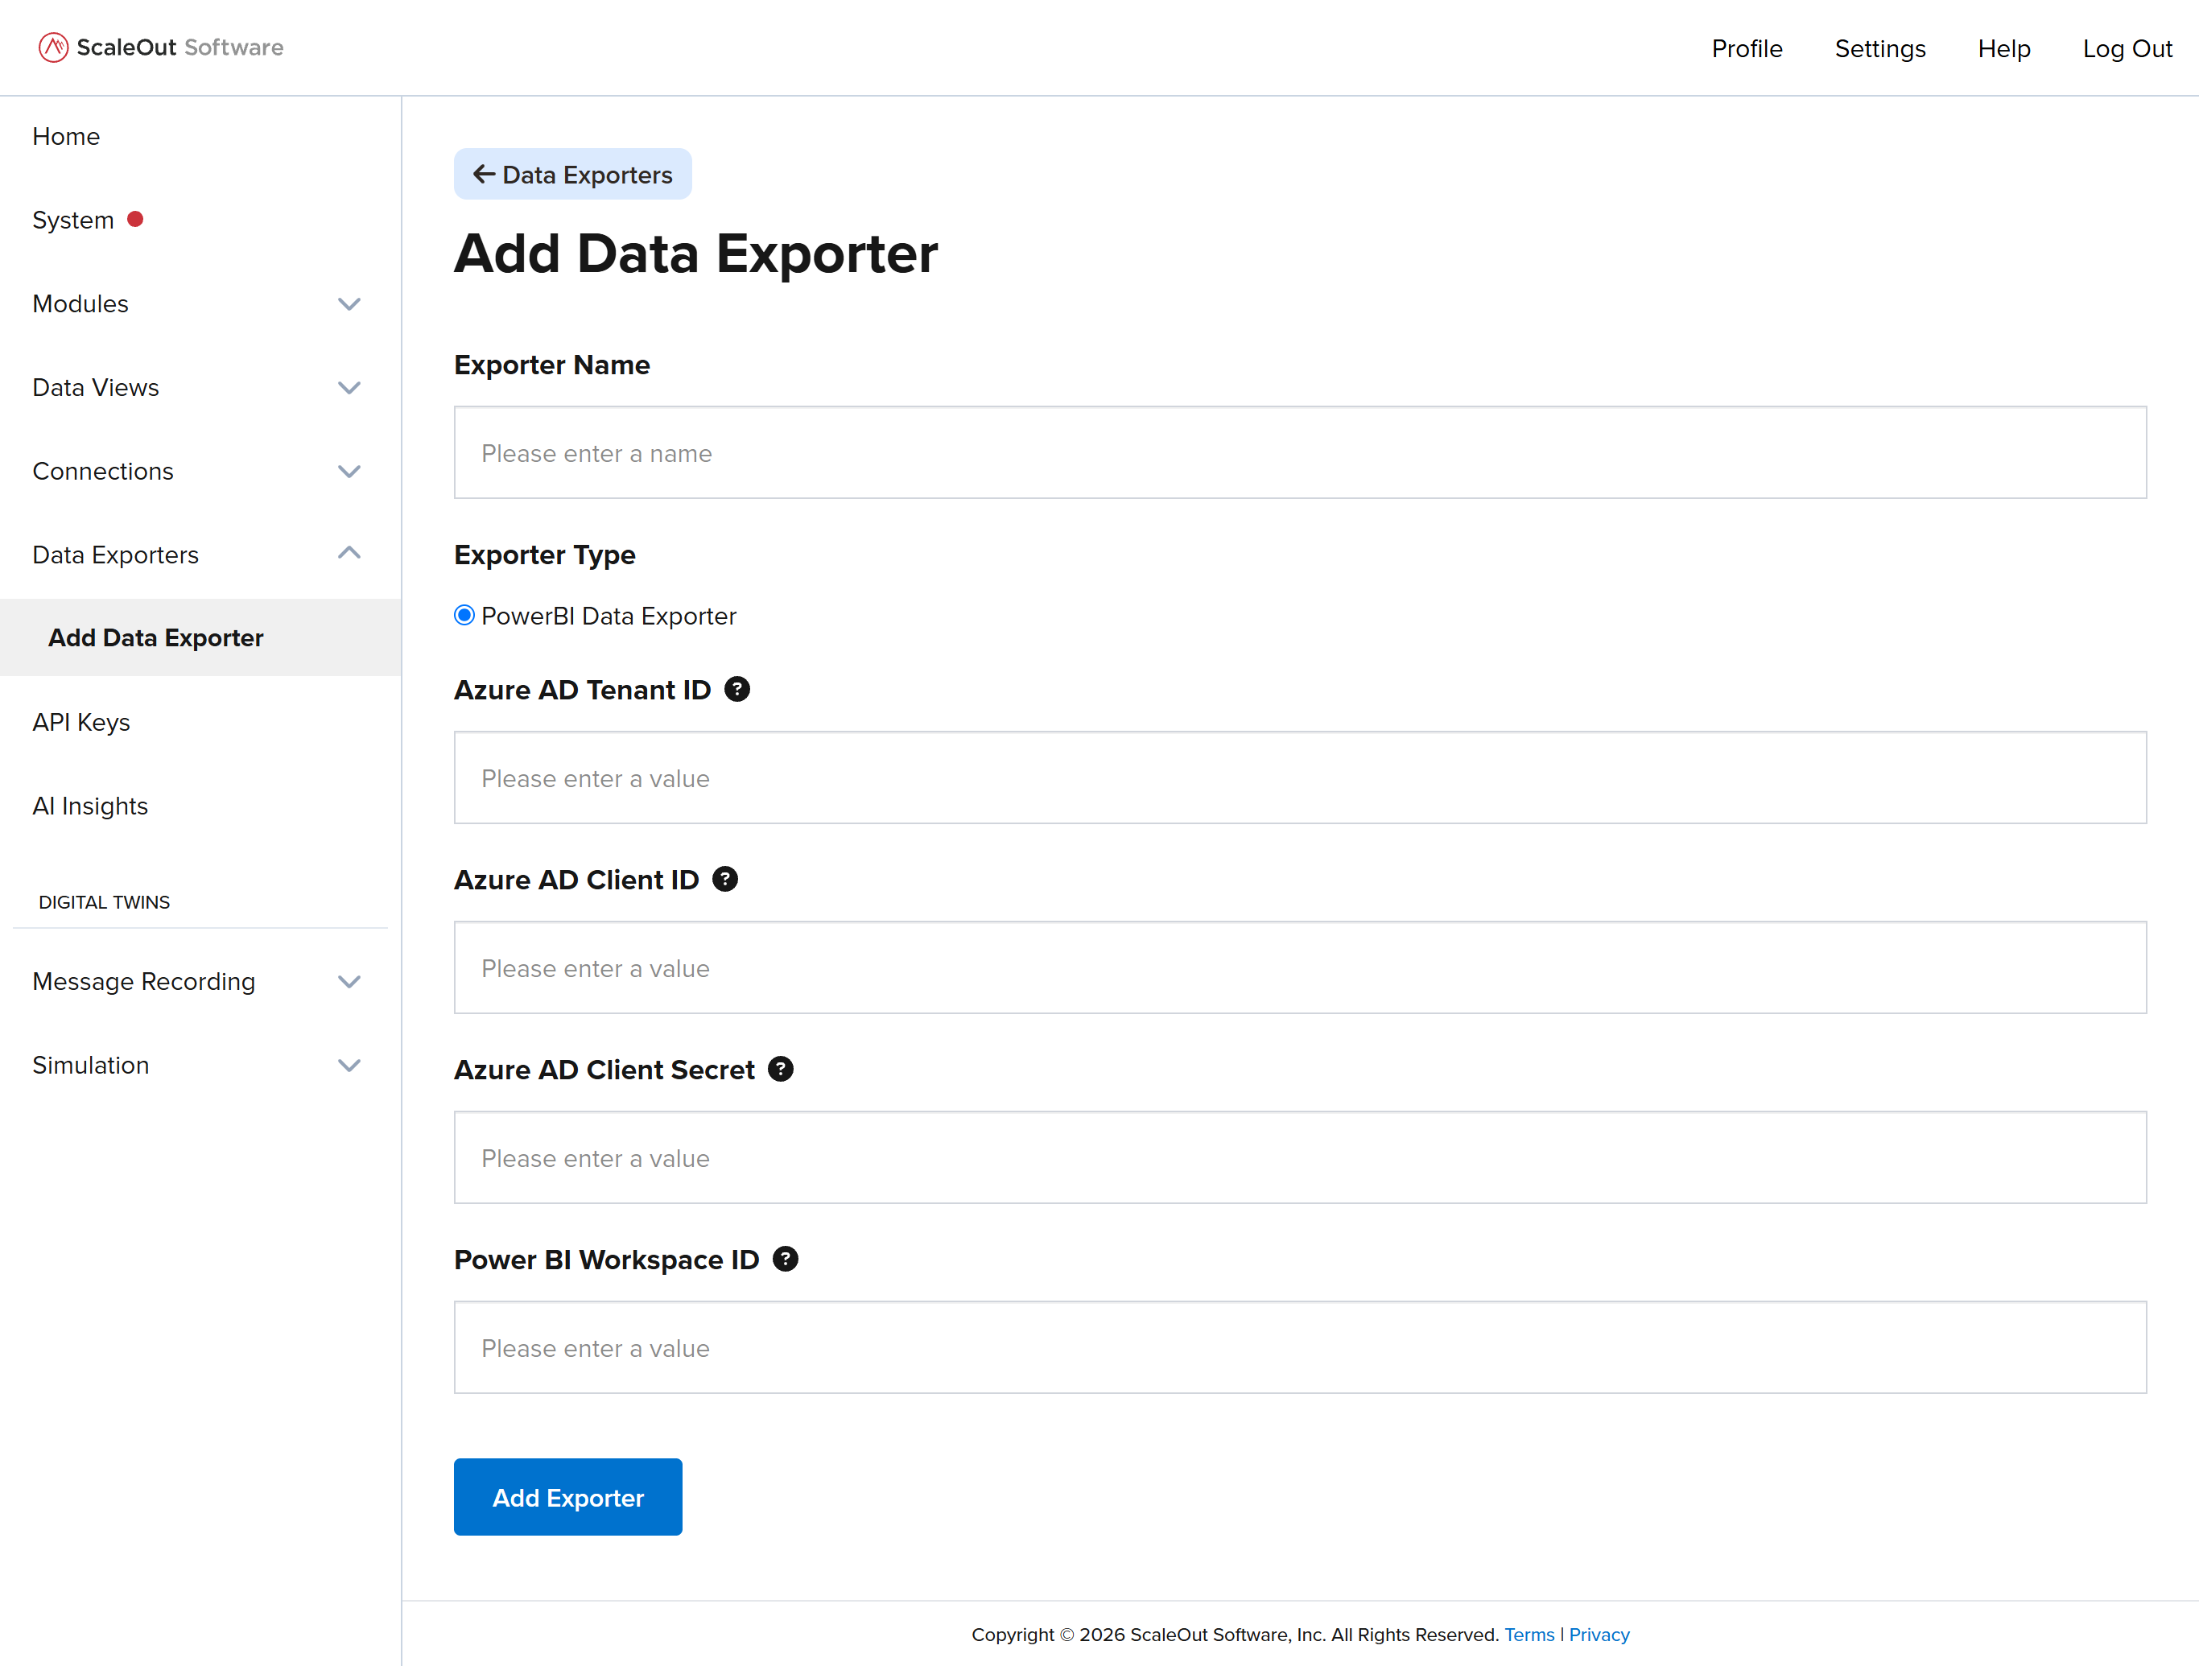Image resolution: width=2199 pixels, height=1666 pixels.
Task: Expand the Simulation chevron
Action: 349,1066
